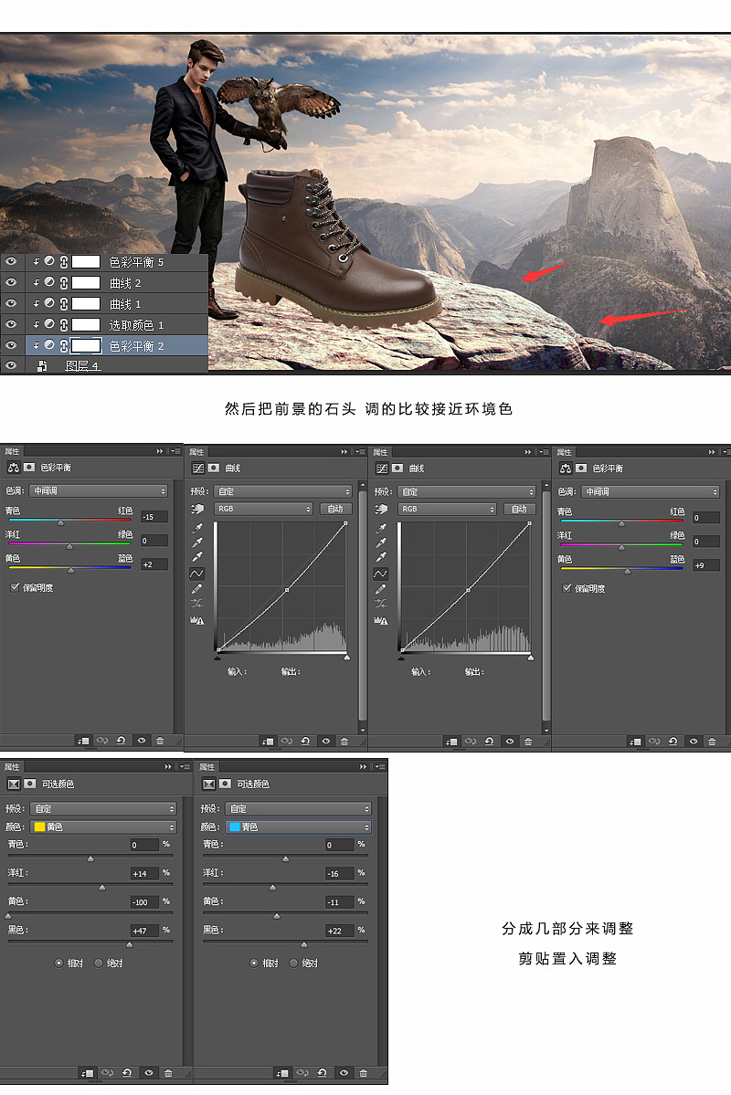Click the +47 黑色 value field
Screen dimensions: 731x1095
[144, 931]
